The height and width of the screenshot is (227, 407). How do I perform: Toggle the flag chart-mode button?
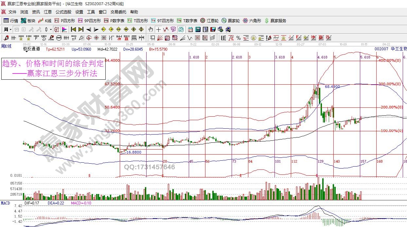click(x=64, y=29)
